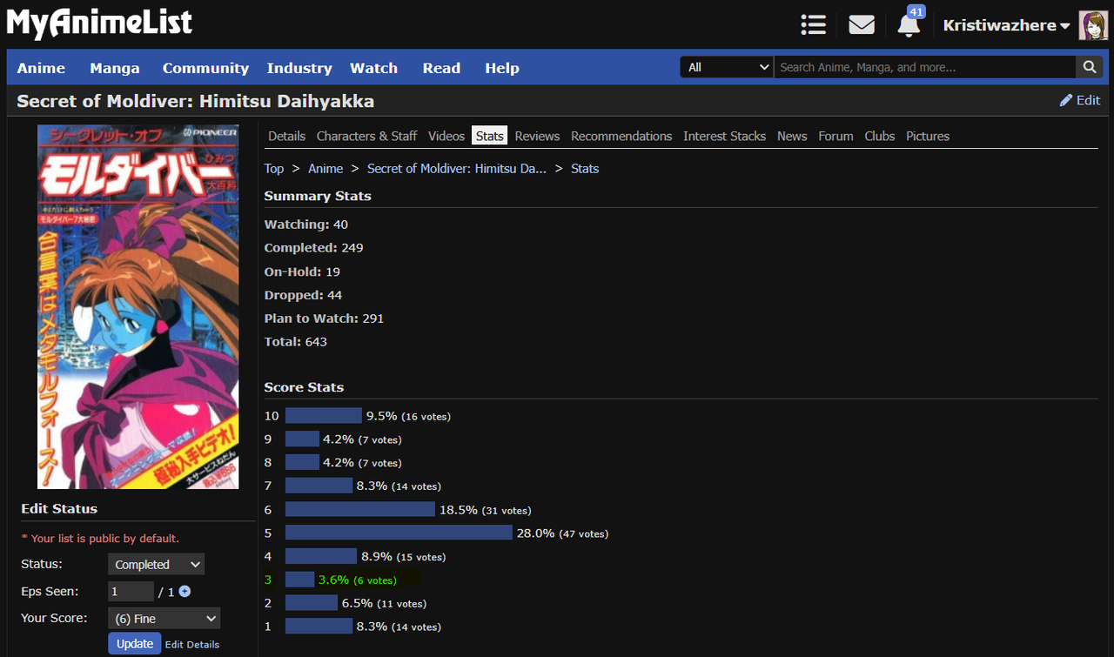The height and width of the screenshot is (657, 1114).
Task: Open the notifications bell icon
Action: 909,24
